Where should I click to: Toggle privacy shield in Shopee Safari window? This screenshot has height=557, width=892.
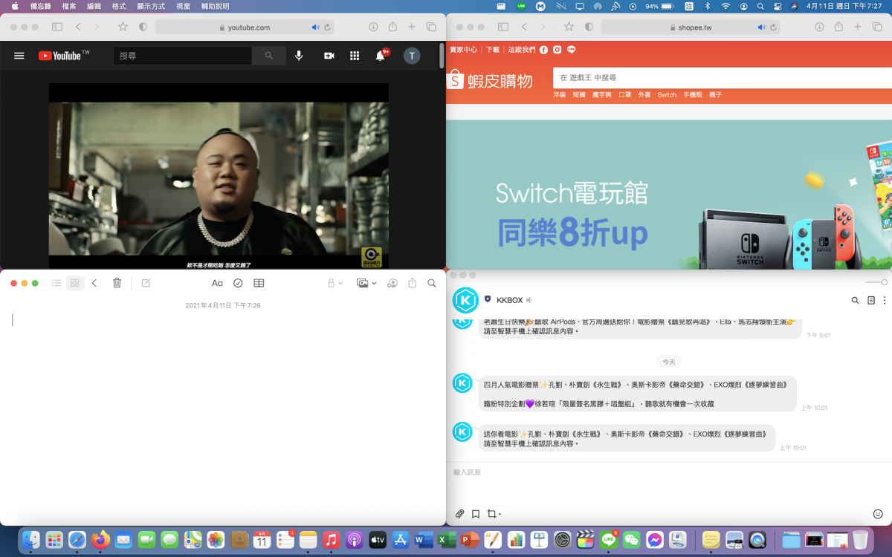(x=589, y=27)
